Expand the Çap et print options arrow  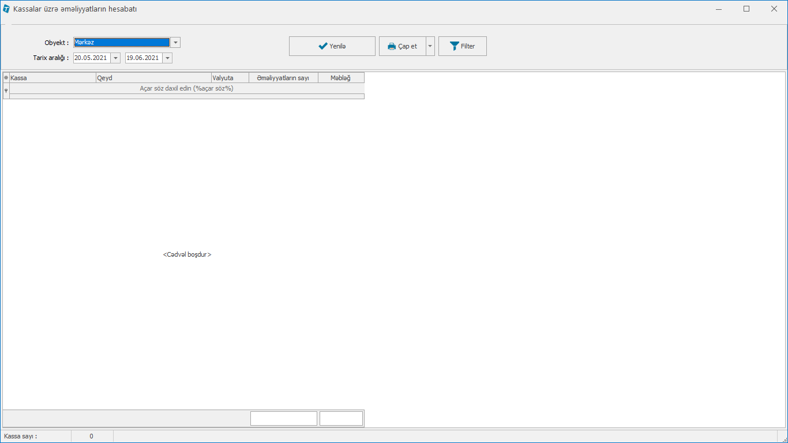[430, 46]
